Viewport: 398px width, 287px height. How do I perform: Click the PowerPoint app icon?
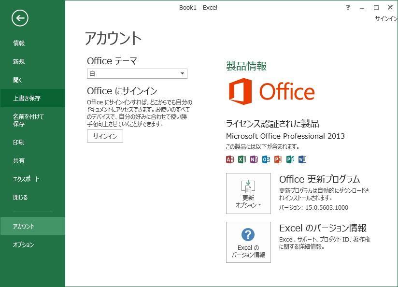[278, 159]
